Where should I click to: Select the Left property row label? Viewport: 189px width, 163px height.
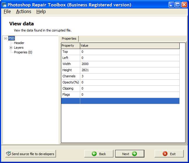(65, 58)
